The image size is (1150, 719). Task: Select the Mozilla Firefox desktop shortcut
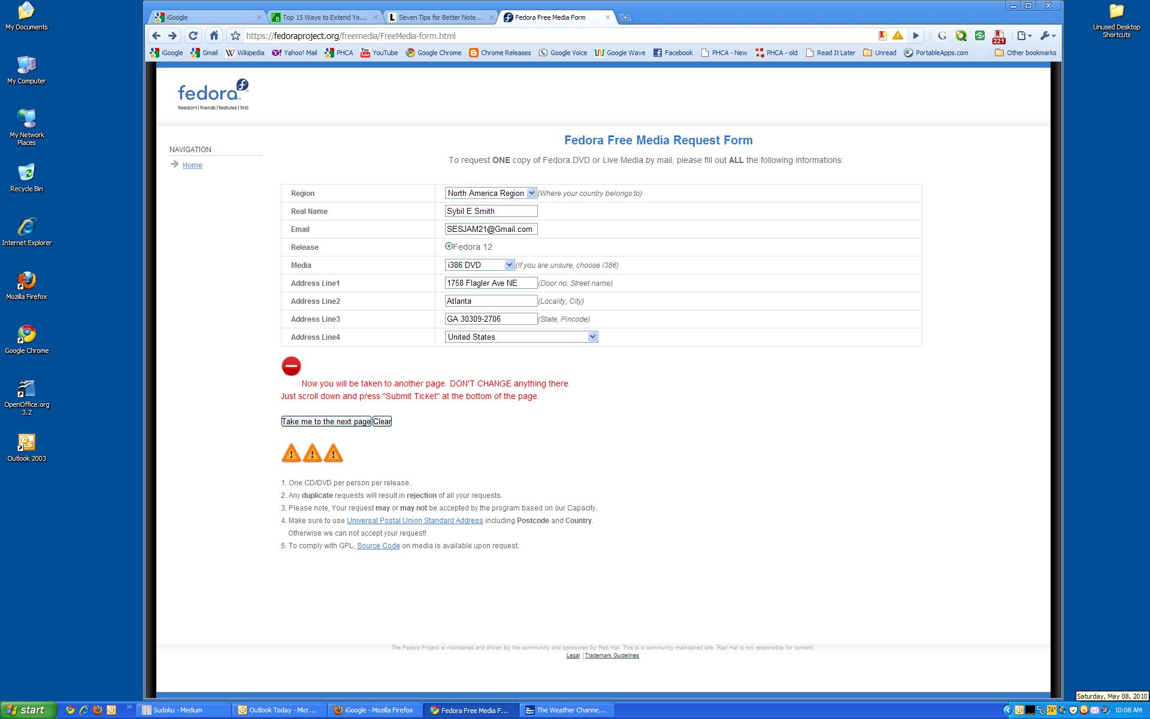pos(26,286)
